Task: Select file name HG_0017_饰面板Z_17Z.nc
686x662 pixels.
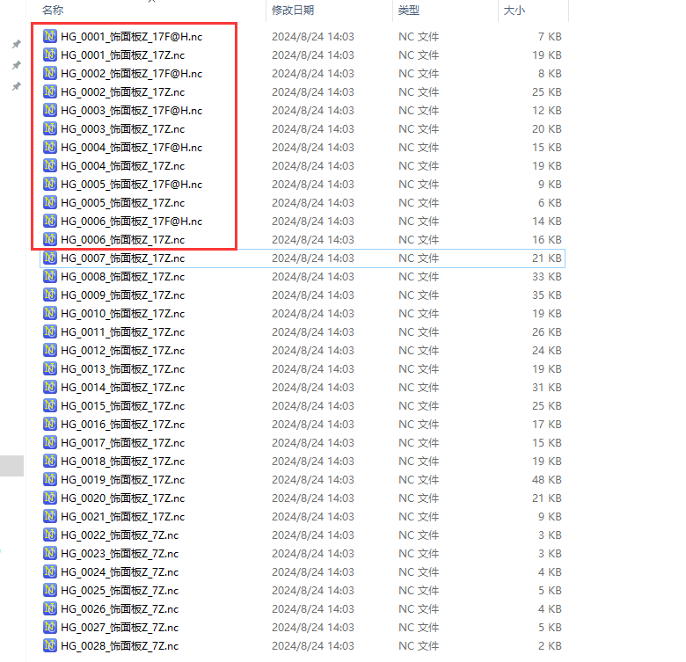Action: [x=122, y=443]
